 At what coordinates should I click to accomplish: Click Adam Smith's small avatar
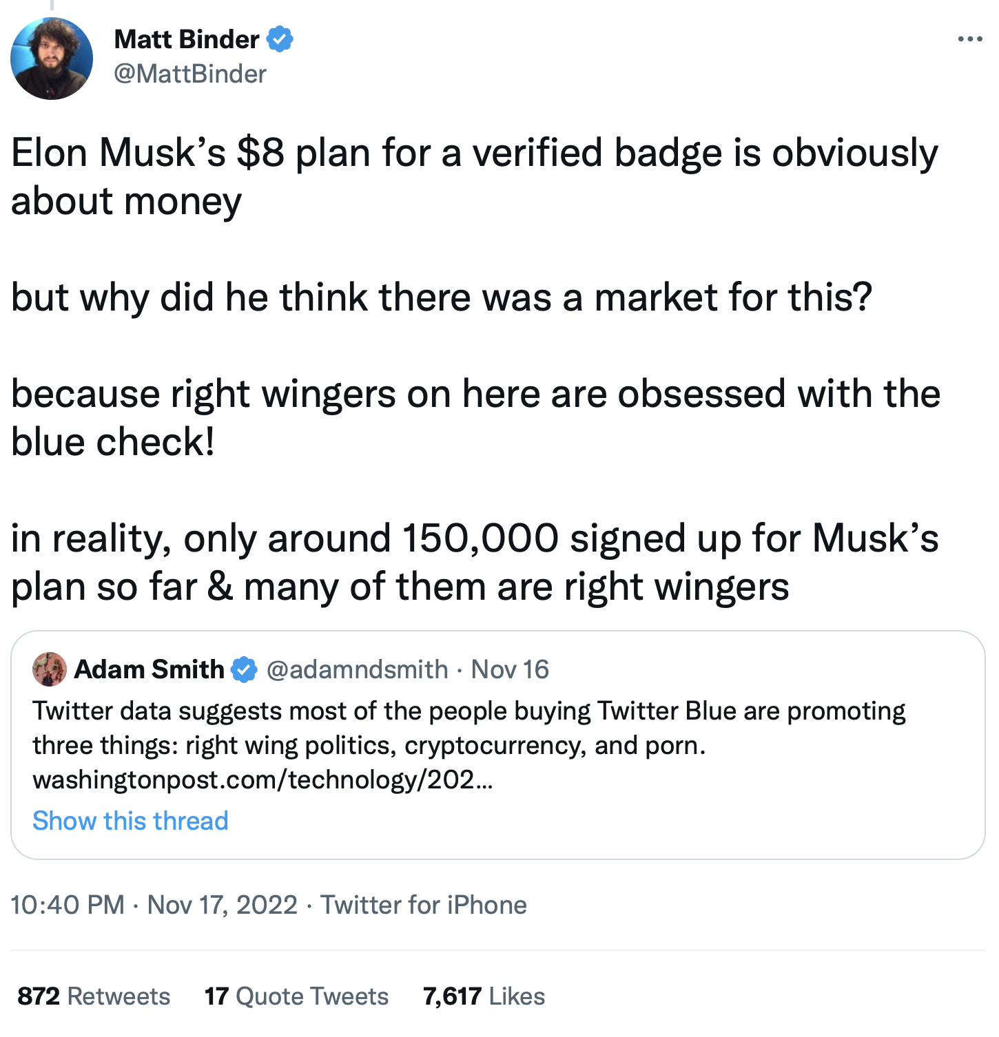click(50, 669)
